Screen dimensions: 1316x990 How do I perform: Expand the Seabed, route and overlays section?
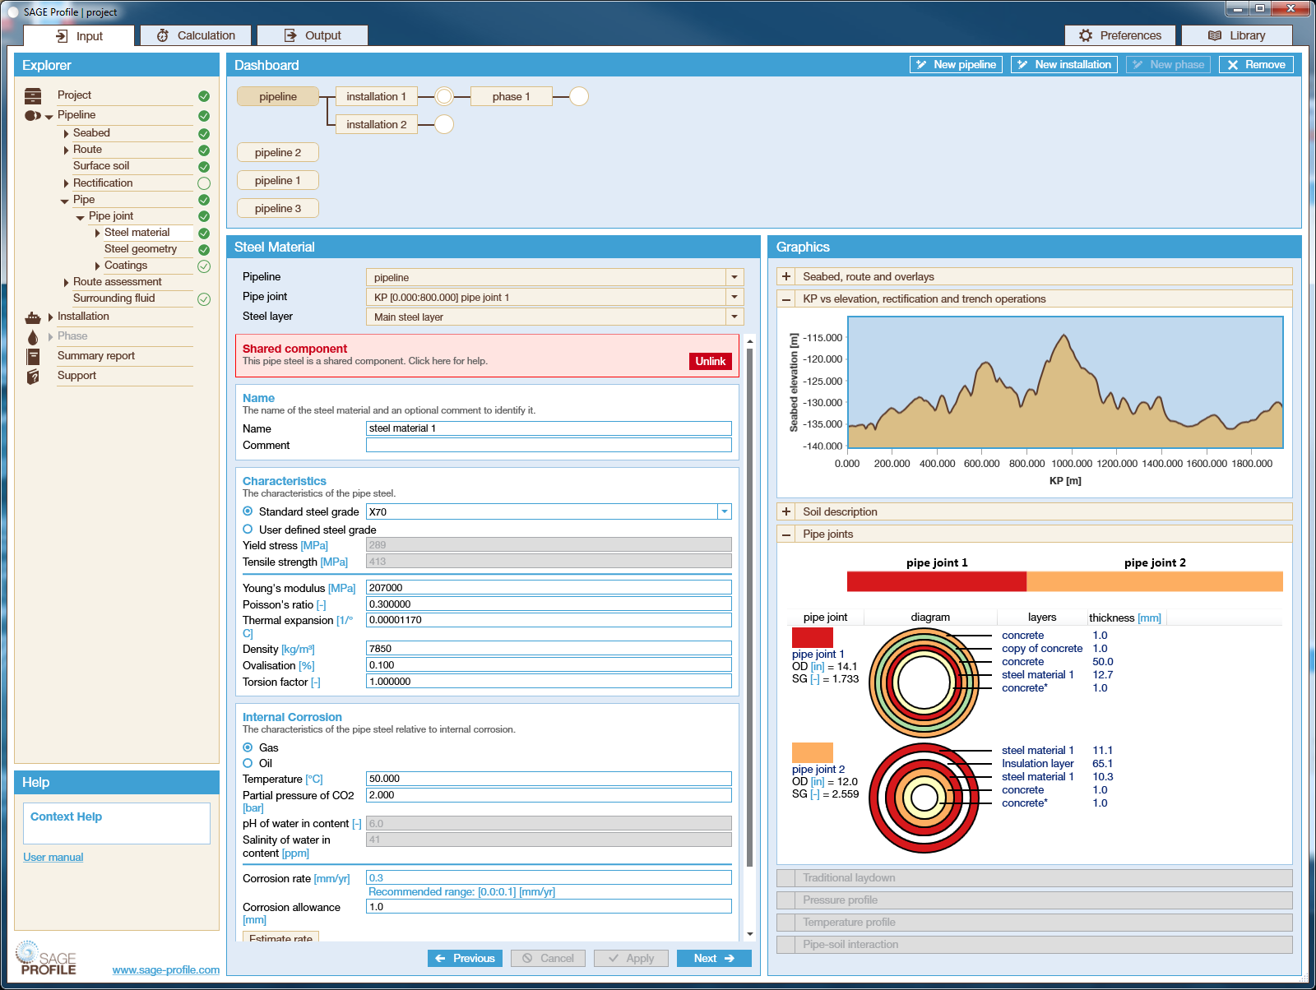click(x=786, y=277)
